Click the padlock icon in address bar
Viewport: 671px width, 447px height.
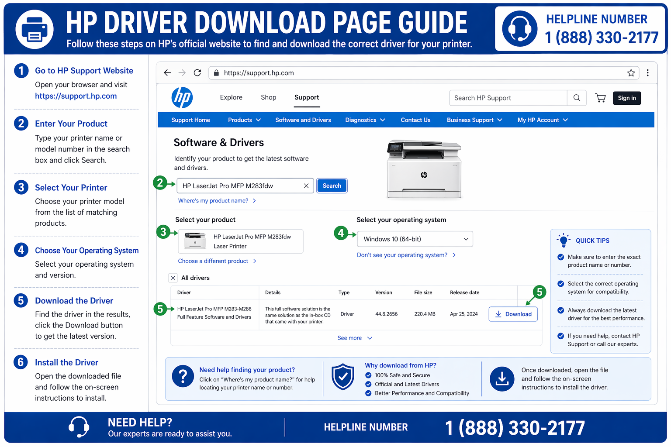(x=216, y=73)
